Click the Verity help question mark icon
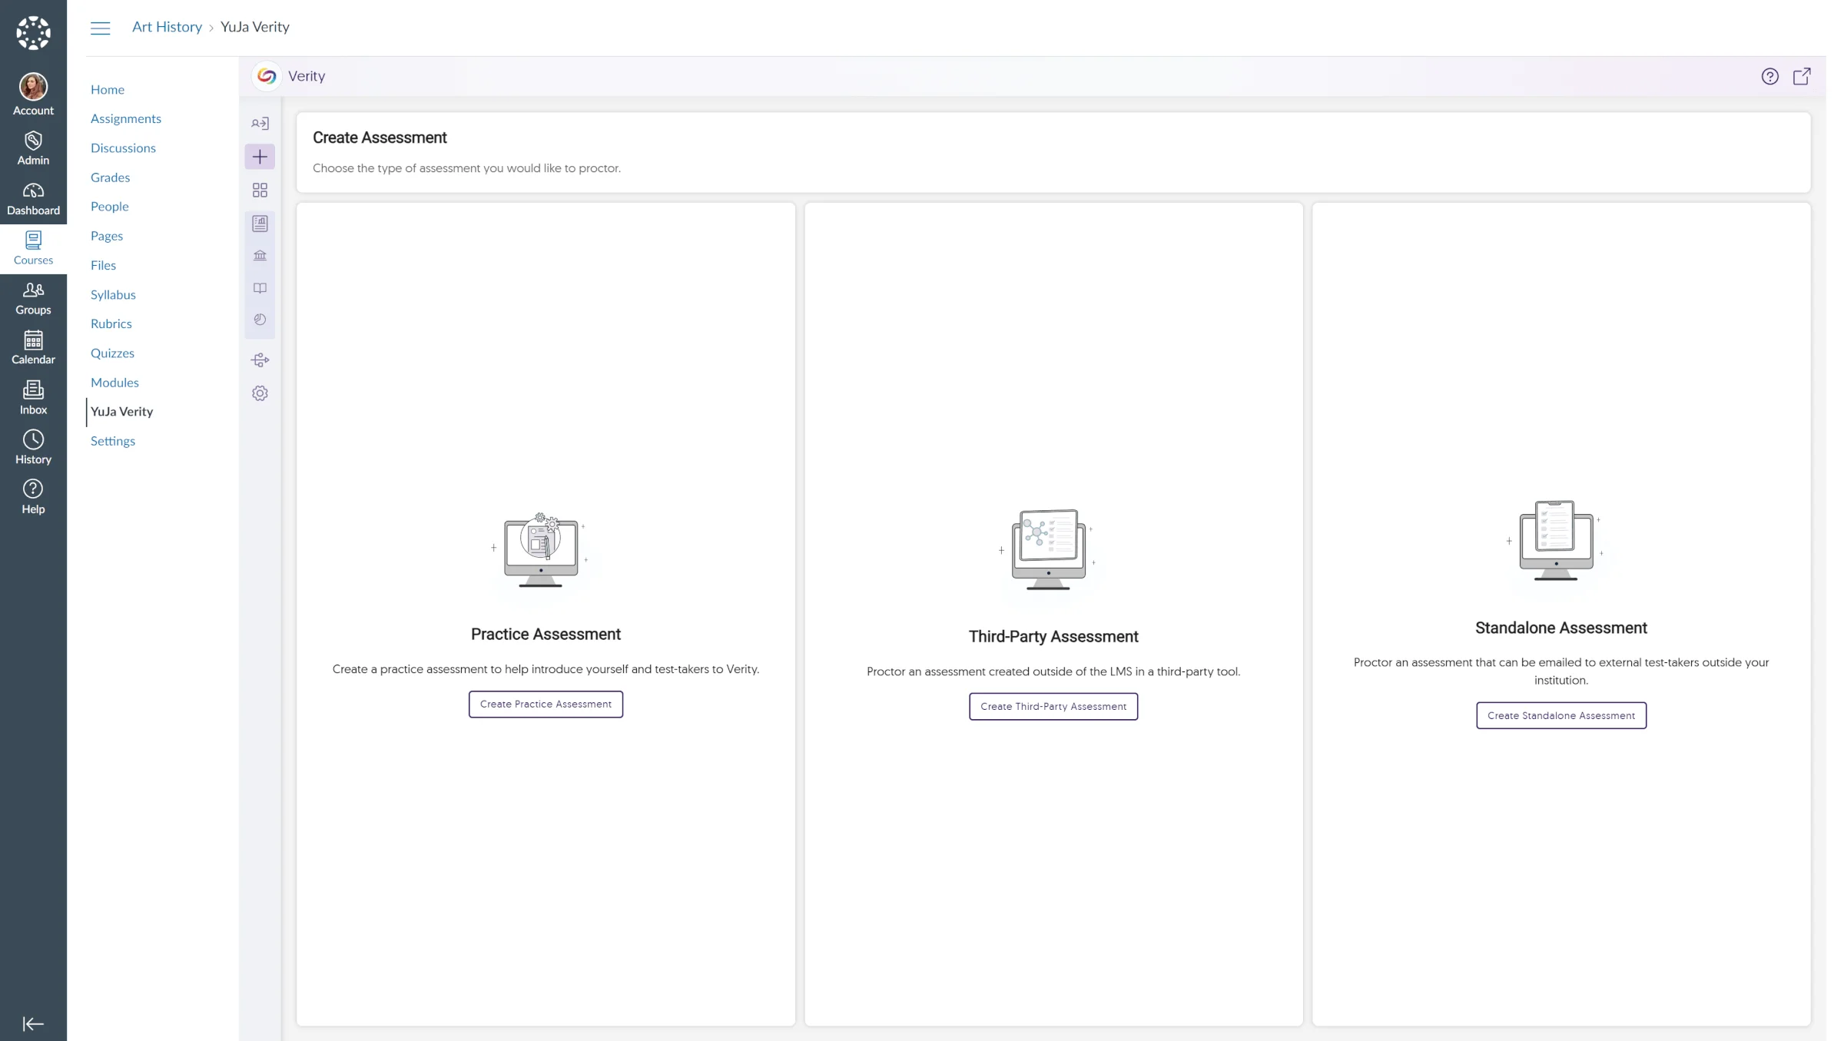This screenshot has width=1844, height=1041. (x=1769, y=76)
